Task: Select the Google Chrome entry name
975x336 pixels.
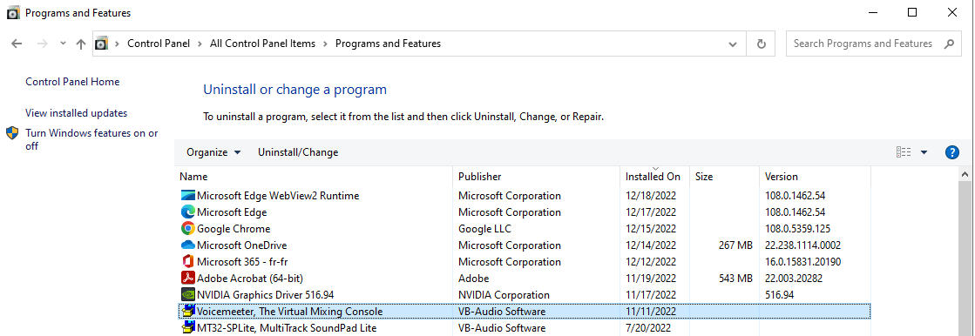Action: [x=234, y=229]
